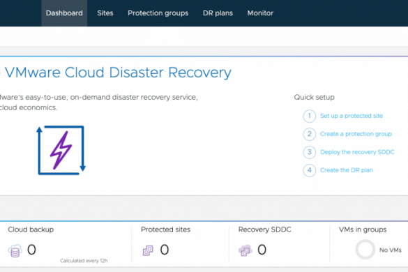This screenshot has width=408, height=272.
Task: Click the Cloud backup count value
Action: 31,250
